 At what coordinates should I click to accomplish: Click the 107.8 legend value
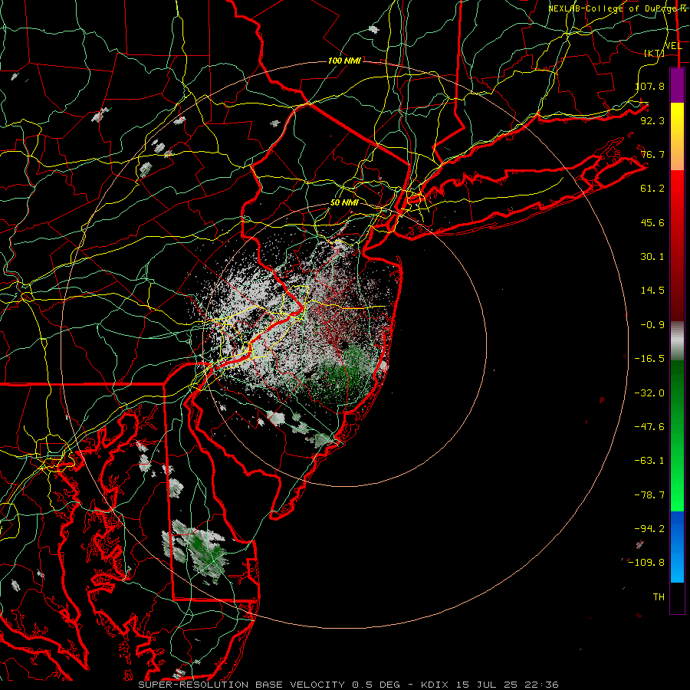click(x=650, y=86)
